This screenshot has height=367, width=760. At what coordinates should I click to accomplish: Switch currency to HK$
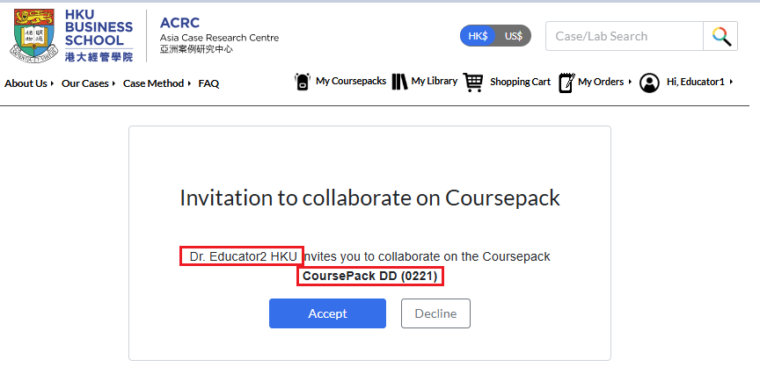[x=478, y=36]
